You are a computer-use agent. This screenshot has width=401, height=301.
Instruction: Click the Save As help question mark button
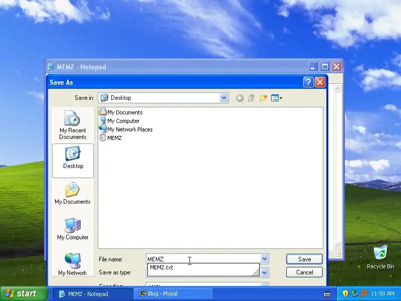308,82
